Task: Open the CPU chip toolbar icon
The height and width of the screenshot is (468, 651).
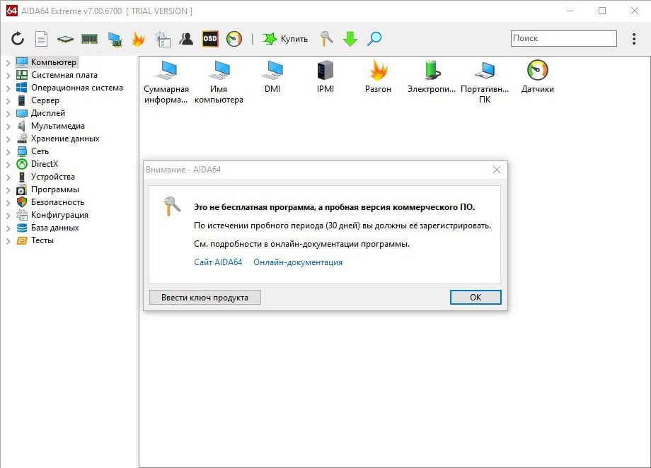Action: coord(65,40)
